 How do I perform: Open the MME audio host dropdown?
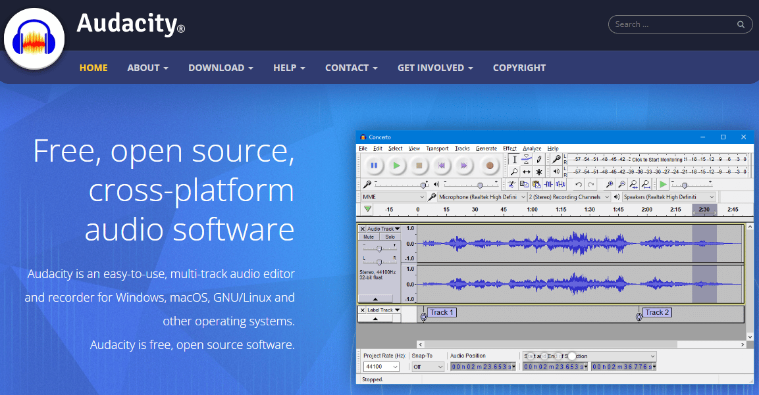click(394, 197)
